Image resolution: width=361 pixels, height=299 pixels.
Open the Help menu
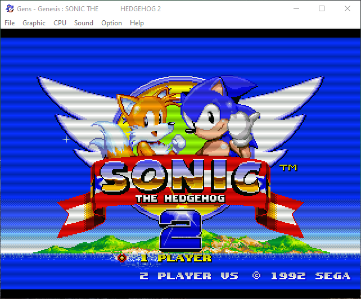(137, 23)
